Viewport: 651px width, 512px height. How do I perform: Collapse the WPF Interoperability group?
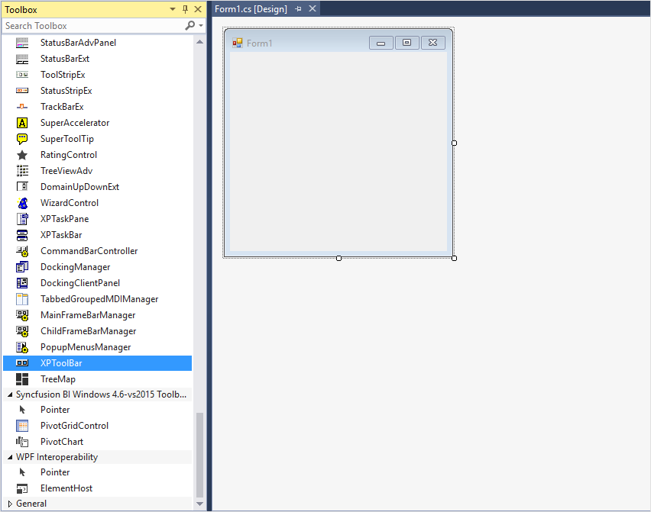pyautogui.click(x=9, y=457)
